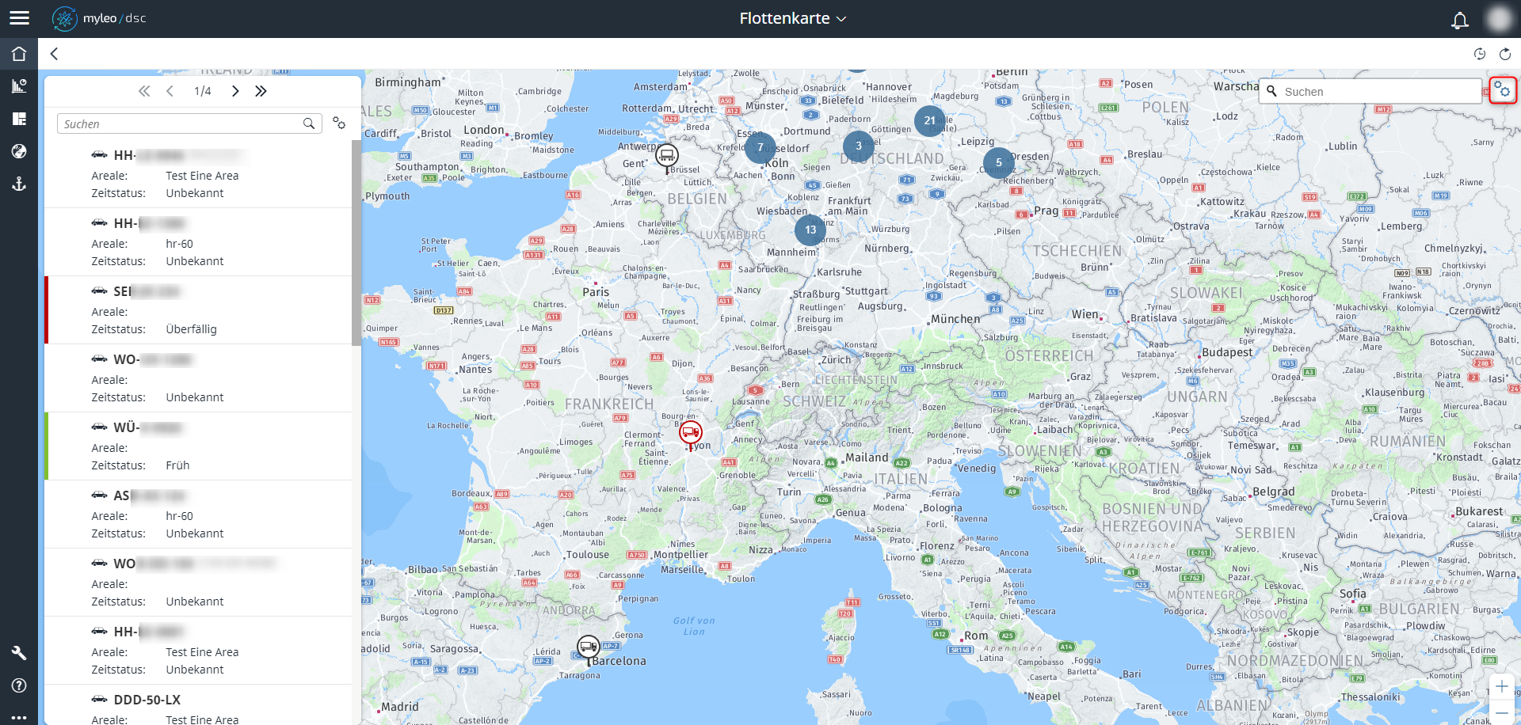The image size is (1521, 725).
Task: Go back with the left chevron
Action: [x=54, y=54]
